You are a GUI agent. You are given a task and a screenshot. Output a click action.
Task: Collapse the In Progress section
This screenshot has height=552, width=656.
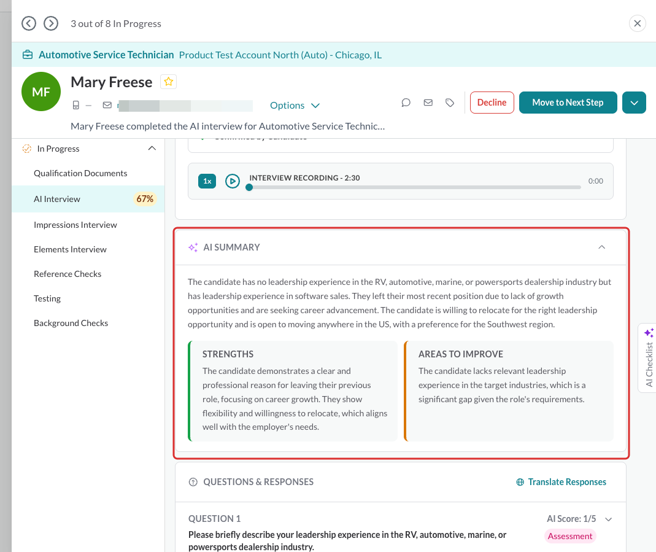(x=152, y=149)
